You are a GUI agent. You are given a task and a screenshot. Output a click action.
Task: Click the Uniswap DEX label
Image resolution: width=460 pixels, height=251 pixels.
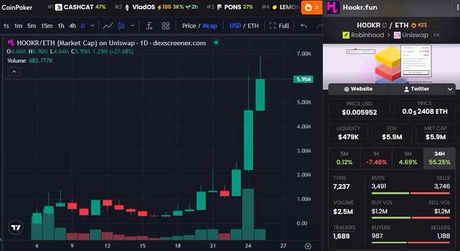411,35
